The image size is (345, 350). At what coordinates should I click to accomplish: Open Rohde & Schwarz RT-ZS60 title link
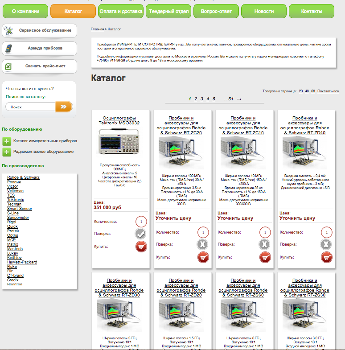[x=243, y=288]
